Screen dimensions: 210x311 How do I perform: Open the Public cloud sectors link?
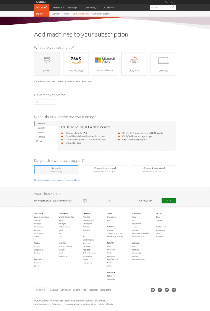161,227
